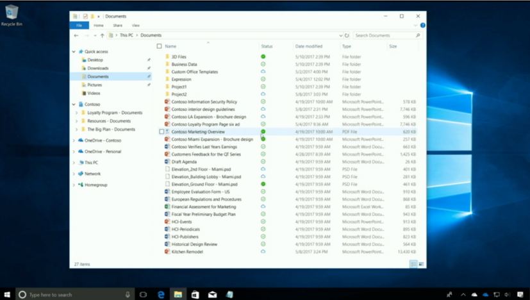Switch to details view layout button

pos(413,264)
